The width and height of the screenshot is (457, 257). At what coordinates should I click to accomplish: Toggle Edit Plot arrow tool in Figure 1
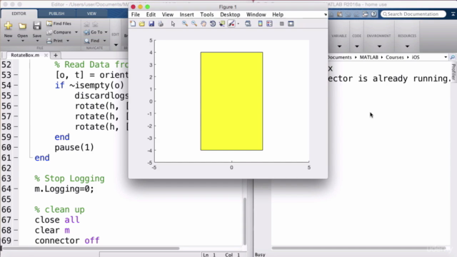coord(173,24)
